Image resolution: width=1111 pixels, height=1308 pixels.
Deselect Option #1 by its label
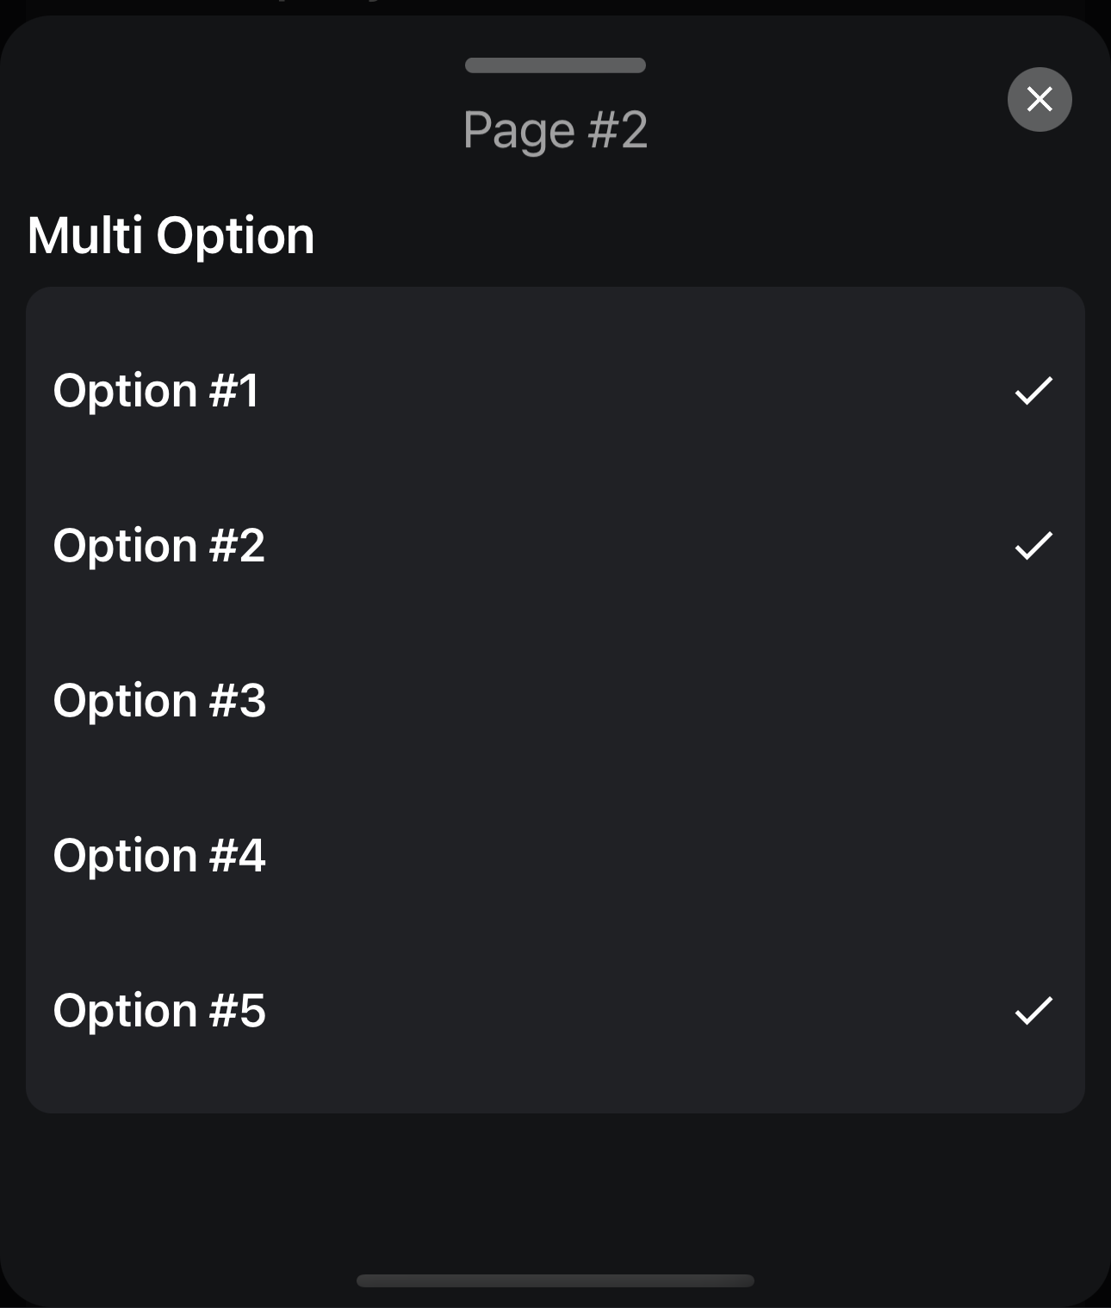coord(156,390)
